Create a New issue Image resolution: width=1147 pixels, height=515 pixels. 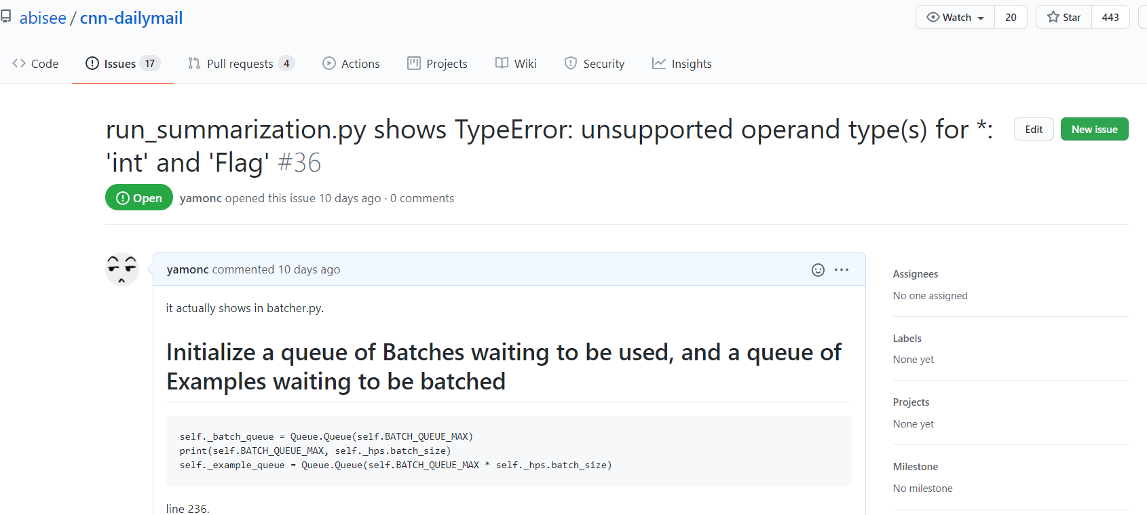[x=1094, y=129]
